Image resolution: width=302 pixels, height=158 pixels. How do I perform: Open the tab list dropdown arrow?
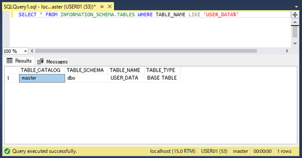point(296,7)
